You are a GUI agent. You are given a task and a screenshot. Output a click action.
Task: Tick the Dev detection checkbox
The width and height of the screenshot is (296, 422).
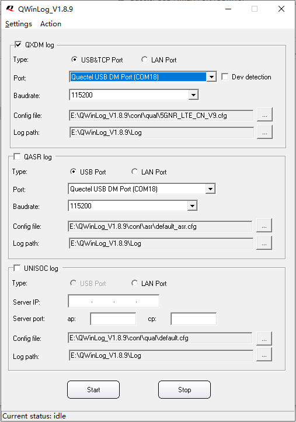pyautogui.click(x=225, y=76)
